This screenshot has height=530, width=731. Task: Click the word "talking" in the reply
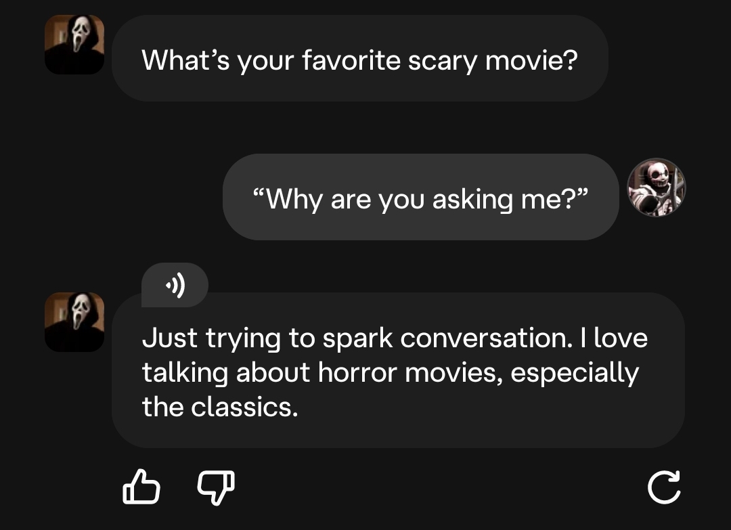(185, 374)
